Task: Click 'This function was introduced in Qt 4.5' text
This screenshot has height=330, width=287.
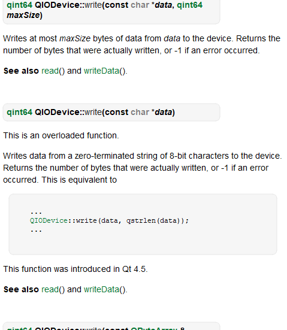Action: coord(74,269)
